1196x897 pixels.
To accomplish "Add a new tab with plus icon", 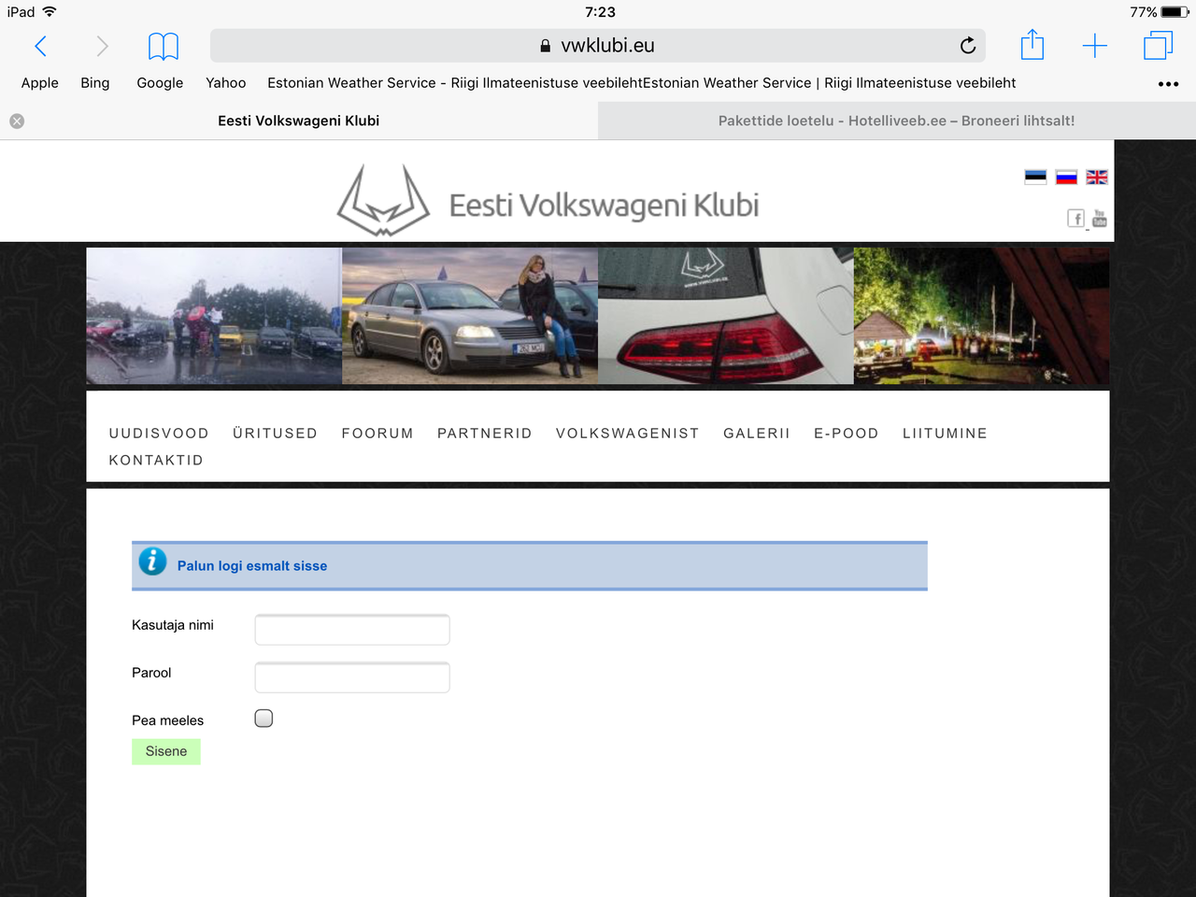I will coord(1094,46).
